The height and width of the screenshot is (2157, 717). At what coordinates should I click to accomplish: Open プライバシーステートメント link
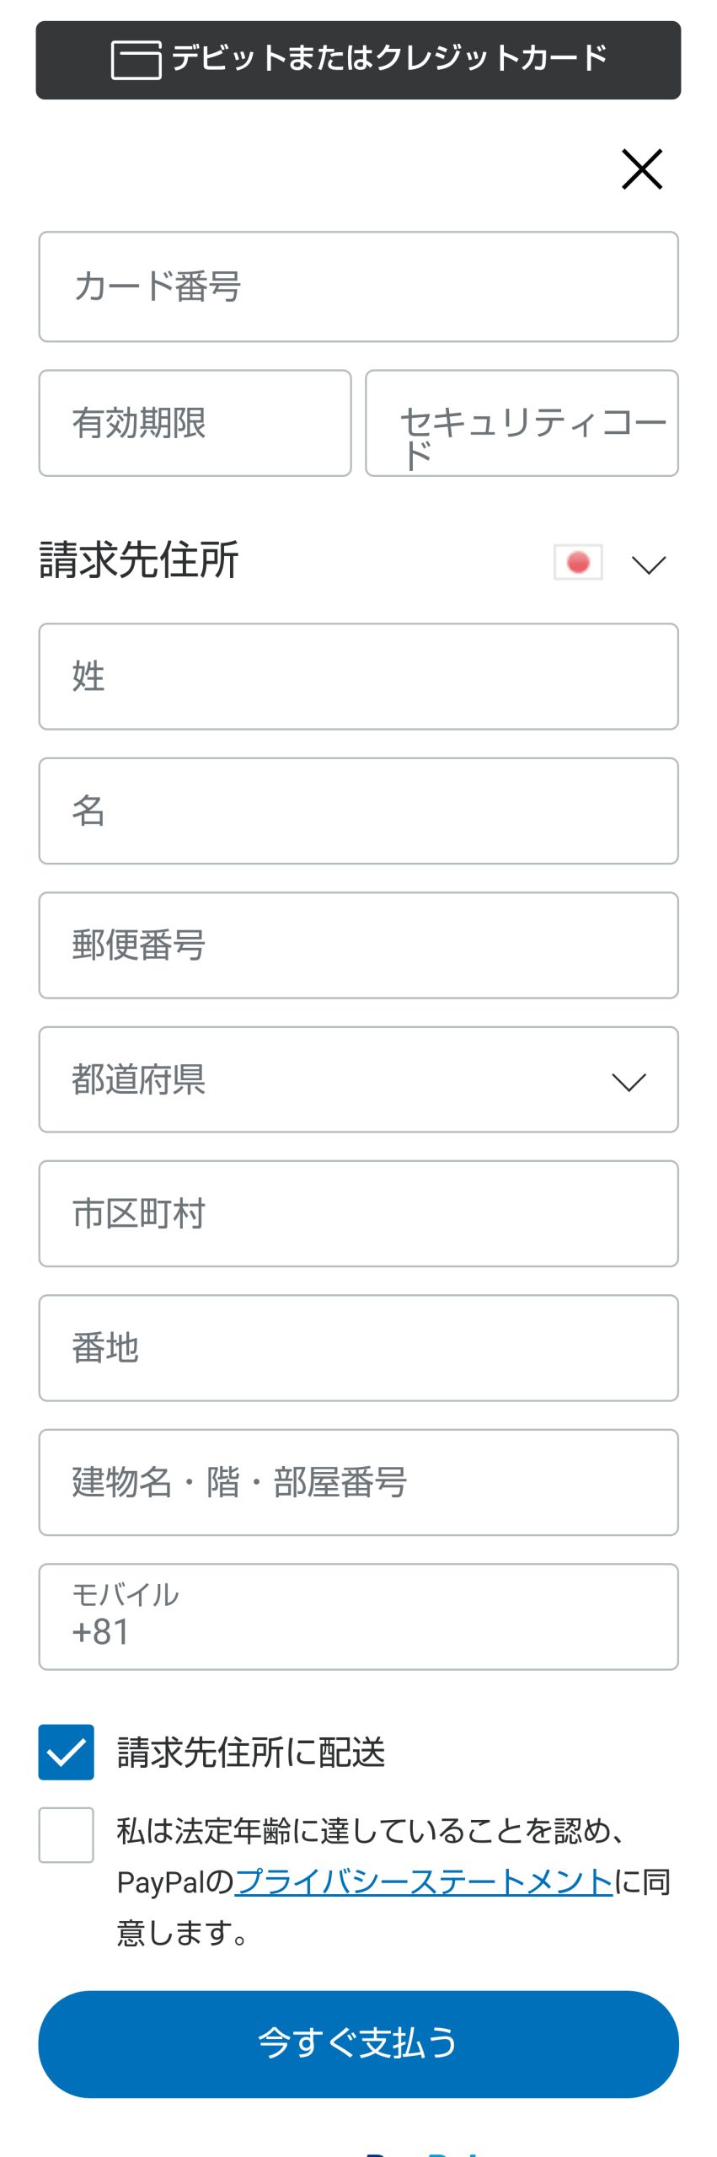(424, 1881)
